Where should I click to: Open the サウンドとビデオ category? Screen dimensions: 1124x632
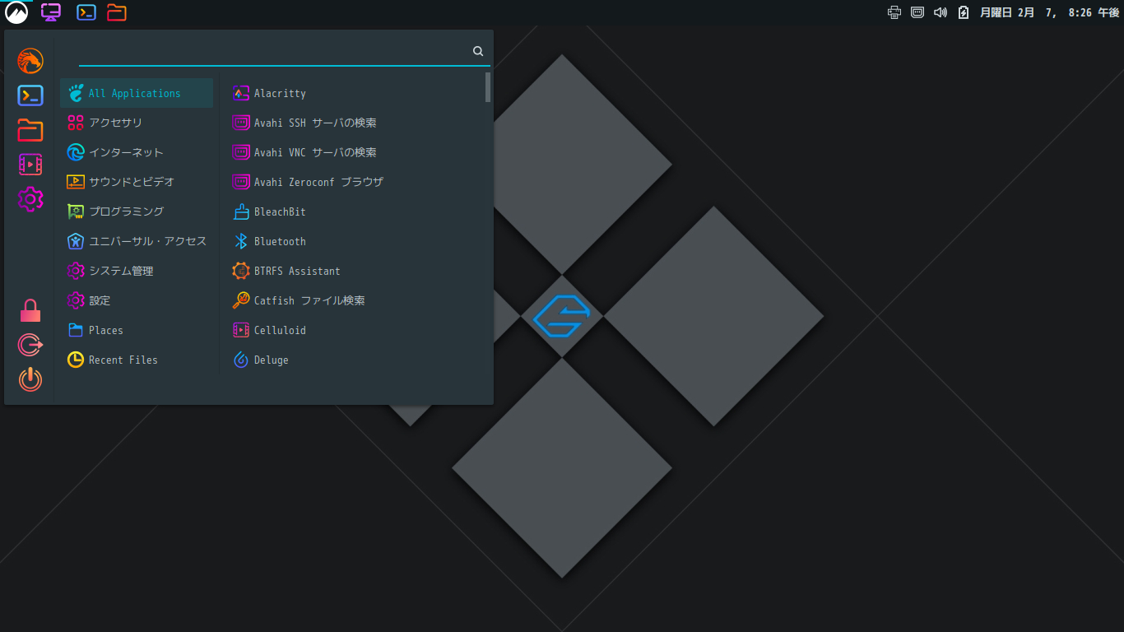coord(137,182)
